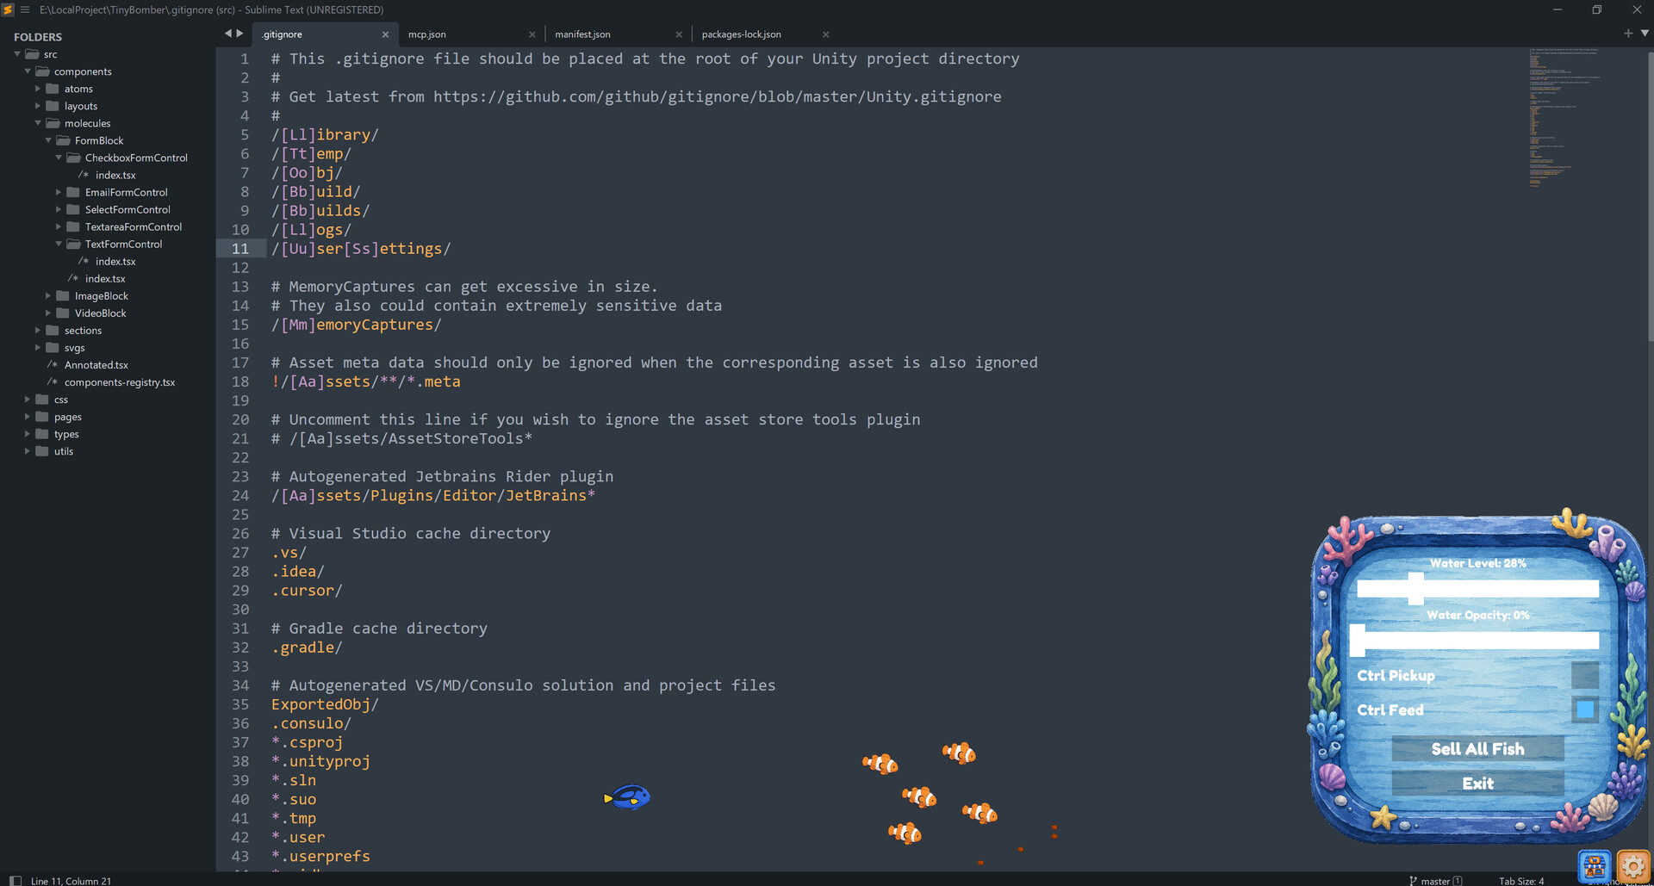Enable the Ctrl Pickup checkbox
The width and height of the screenshot is (1654, 886).
1584,675
